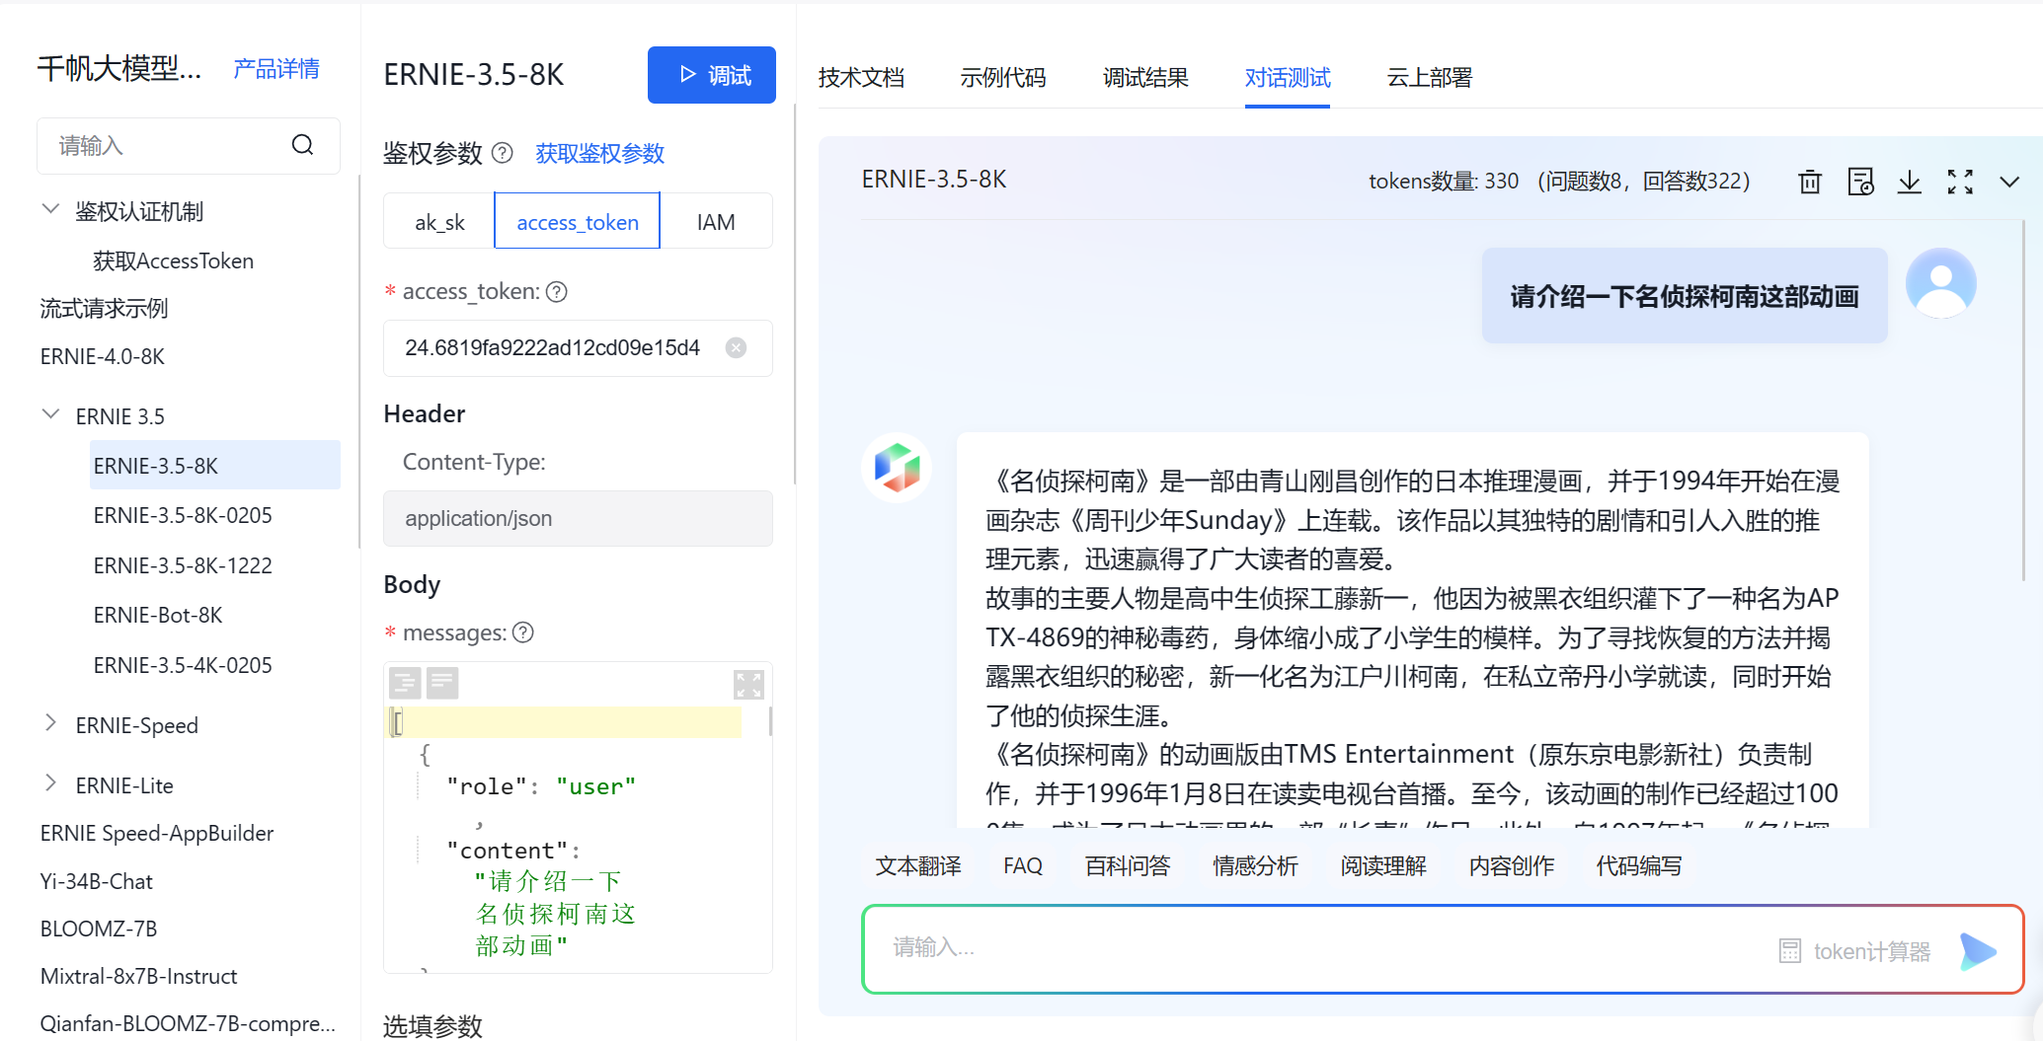Click help icon next to 鉴权参数
The height and width of the screenshot is (1041, 2043).
coord(503,153)
